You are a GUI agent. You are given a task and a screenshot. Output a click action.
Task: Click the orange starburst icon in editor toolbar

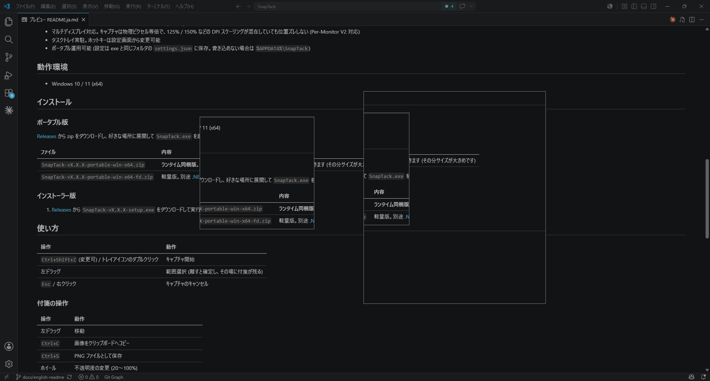(673, 20)
